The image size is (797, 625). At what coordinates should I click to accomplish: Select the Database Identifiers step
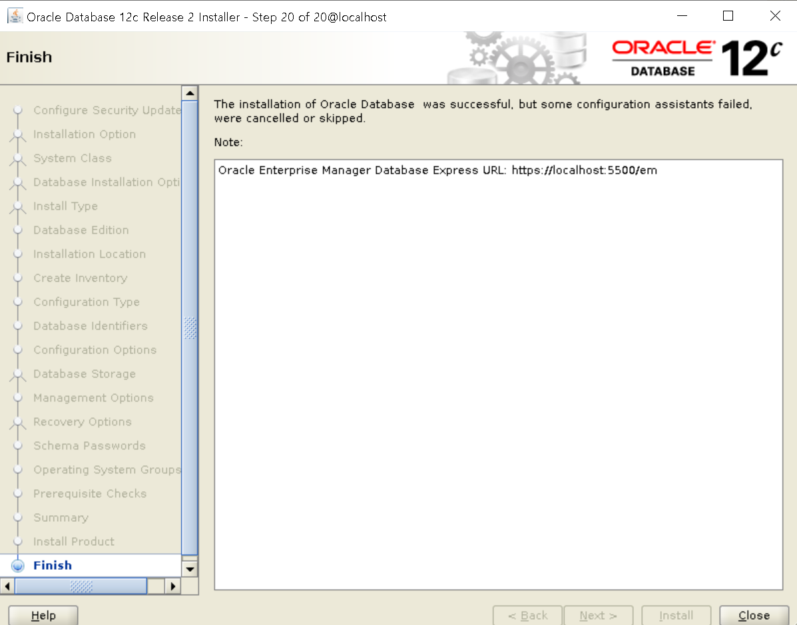(x=91, y=325)
